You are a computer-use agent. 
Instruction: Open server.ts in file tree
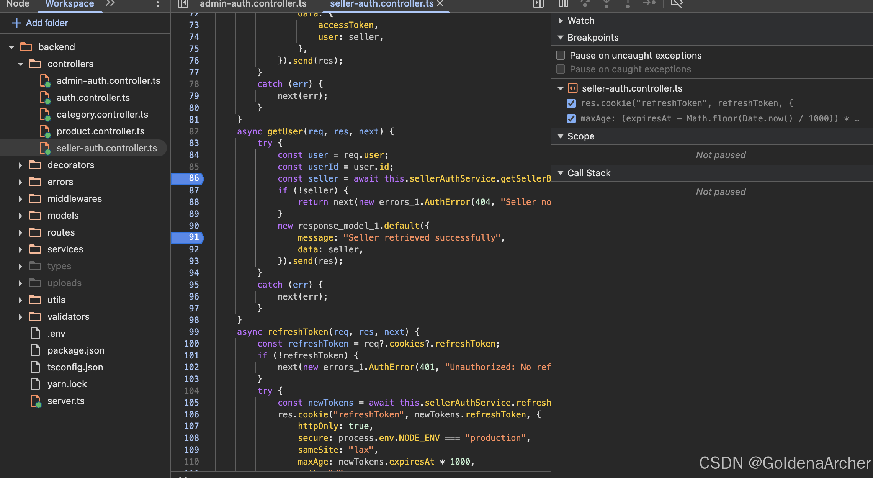click(66, 401)
